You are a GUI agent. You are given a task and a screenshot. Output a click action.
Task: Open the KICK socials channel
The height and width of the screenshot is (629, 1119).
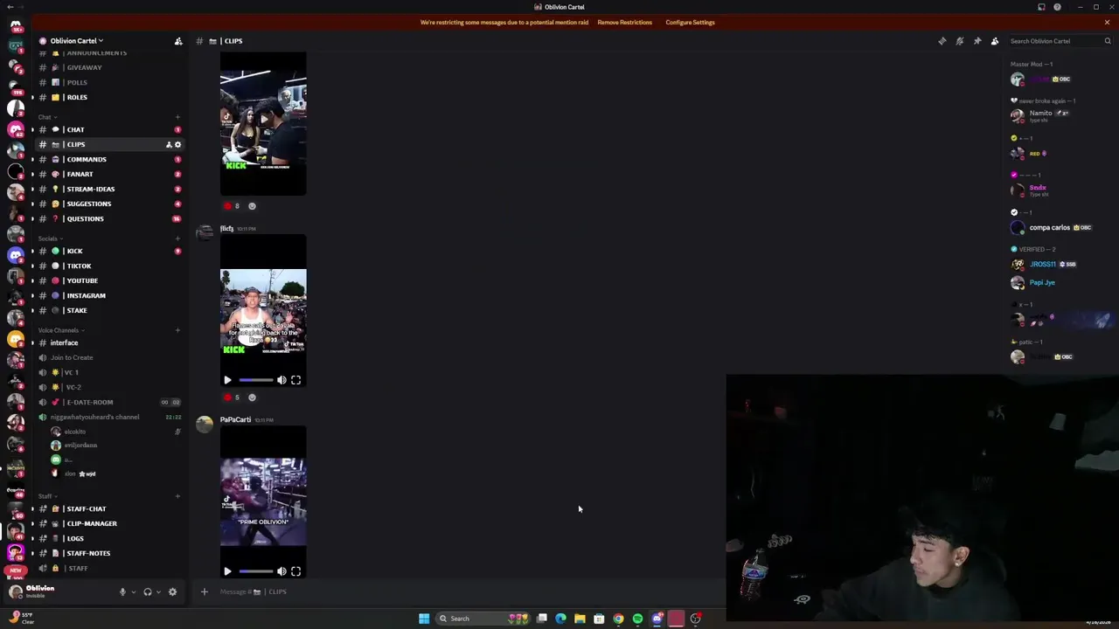click(109, 251)
